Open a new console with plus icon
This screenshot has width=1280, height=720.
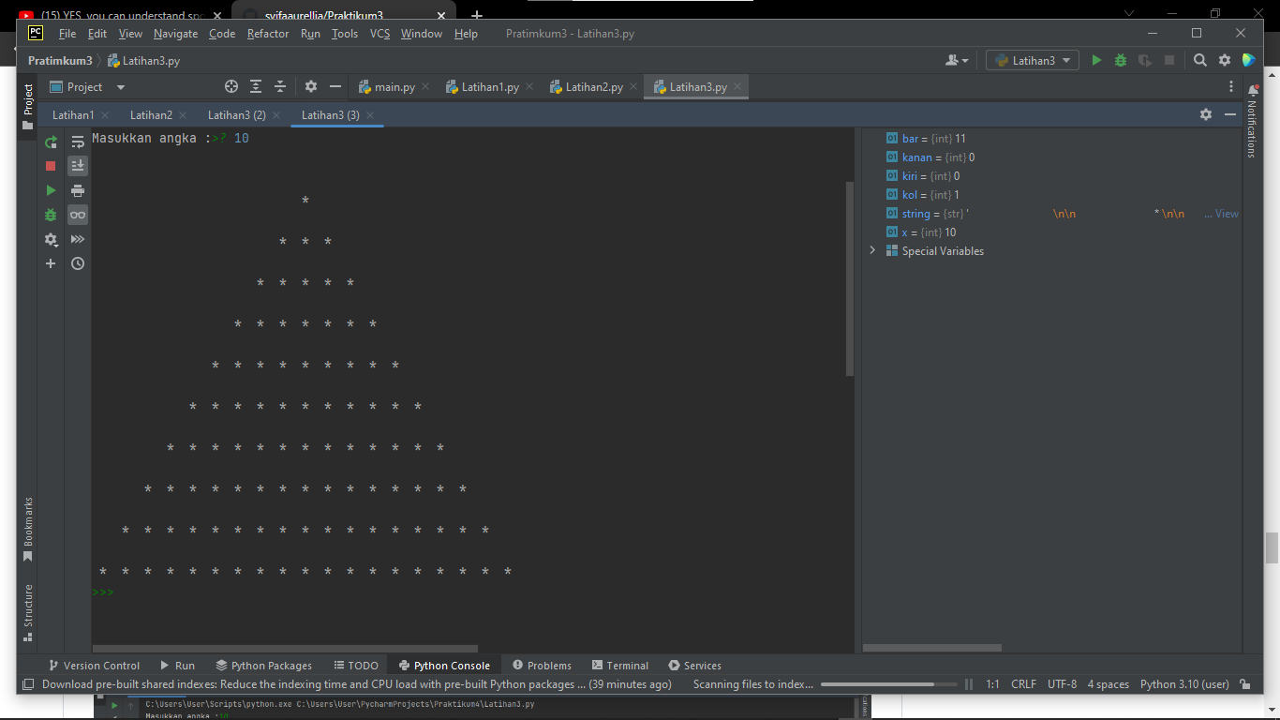pyautogui.click(x=51, y=263)
